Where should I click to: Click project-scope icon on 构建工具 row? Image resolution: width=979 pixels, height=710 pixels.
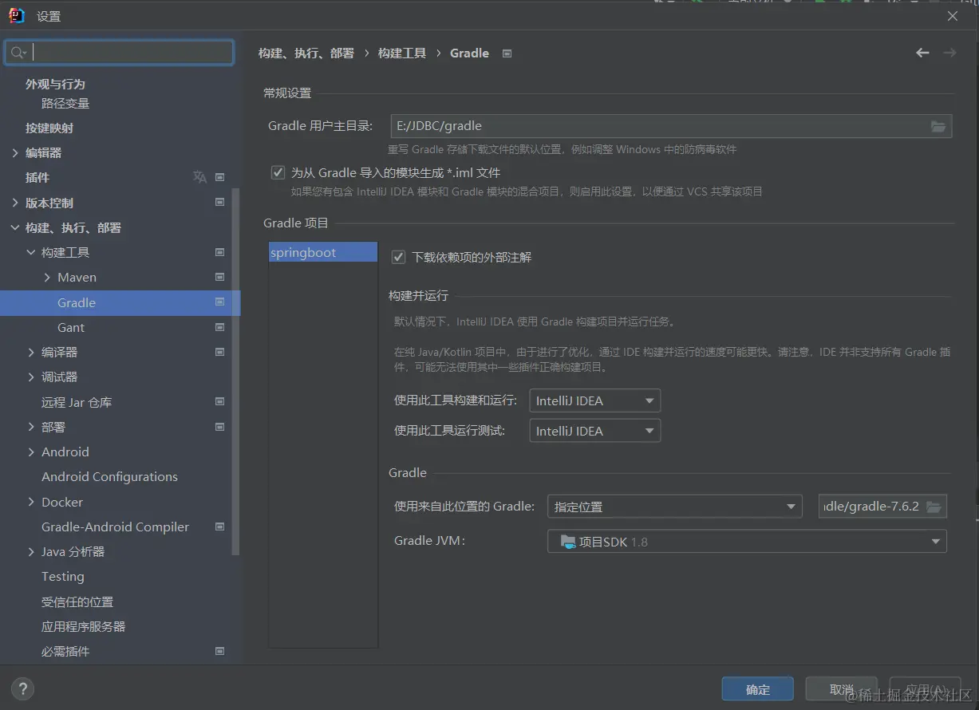pyautogui.click(x=220, y=252)
